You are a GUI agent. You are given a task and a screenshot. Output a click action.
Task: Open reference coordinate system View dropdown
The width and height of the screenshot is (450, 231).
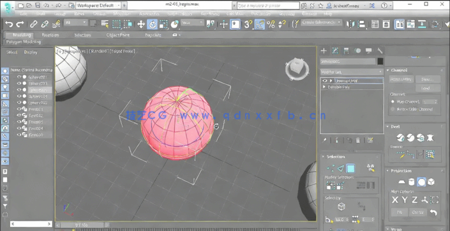tap(193, 23)
